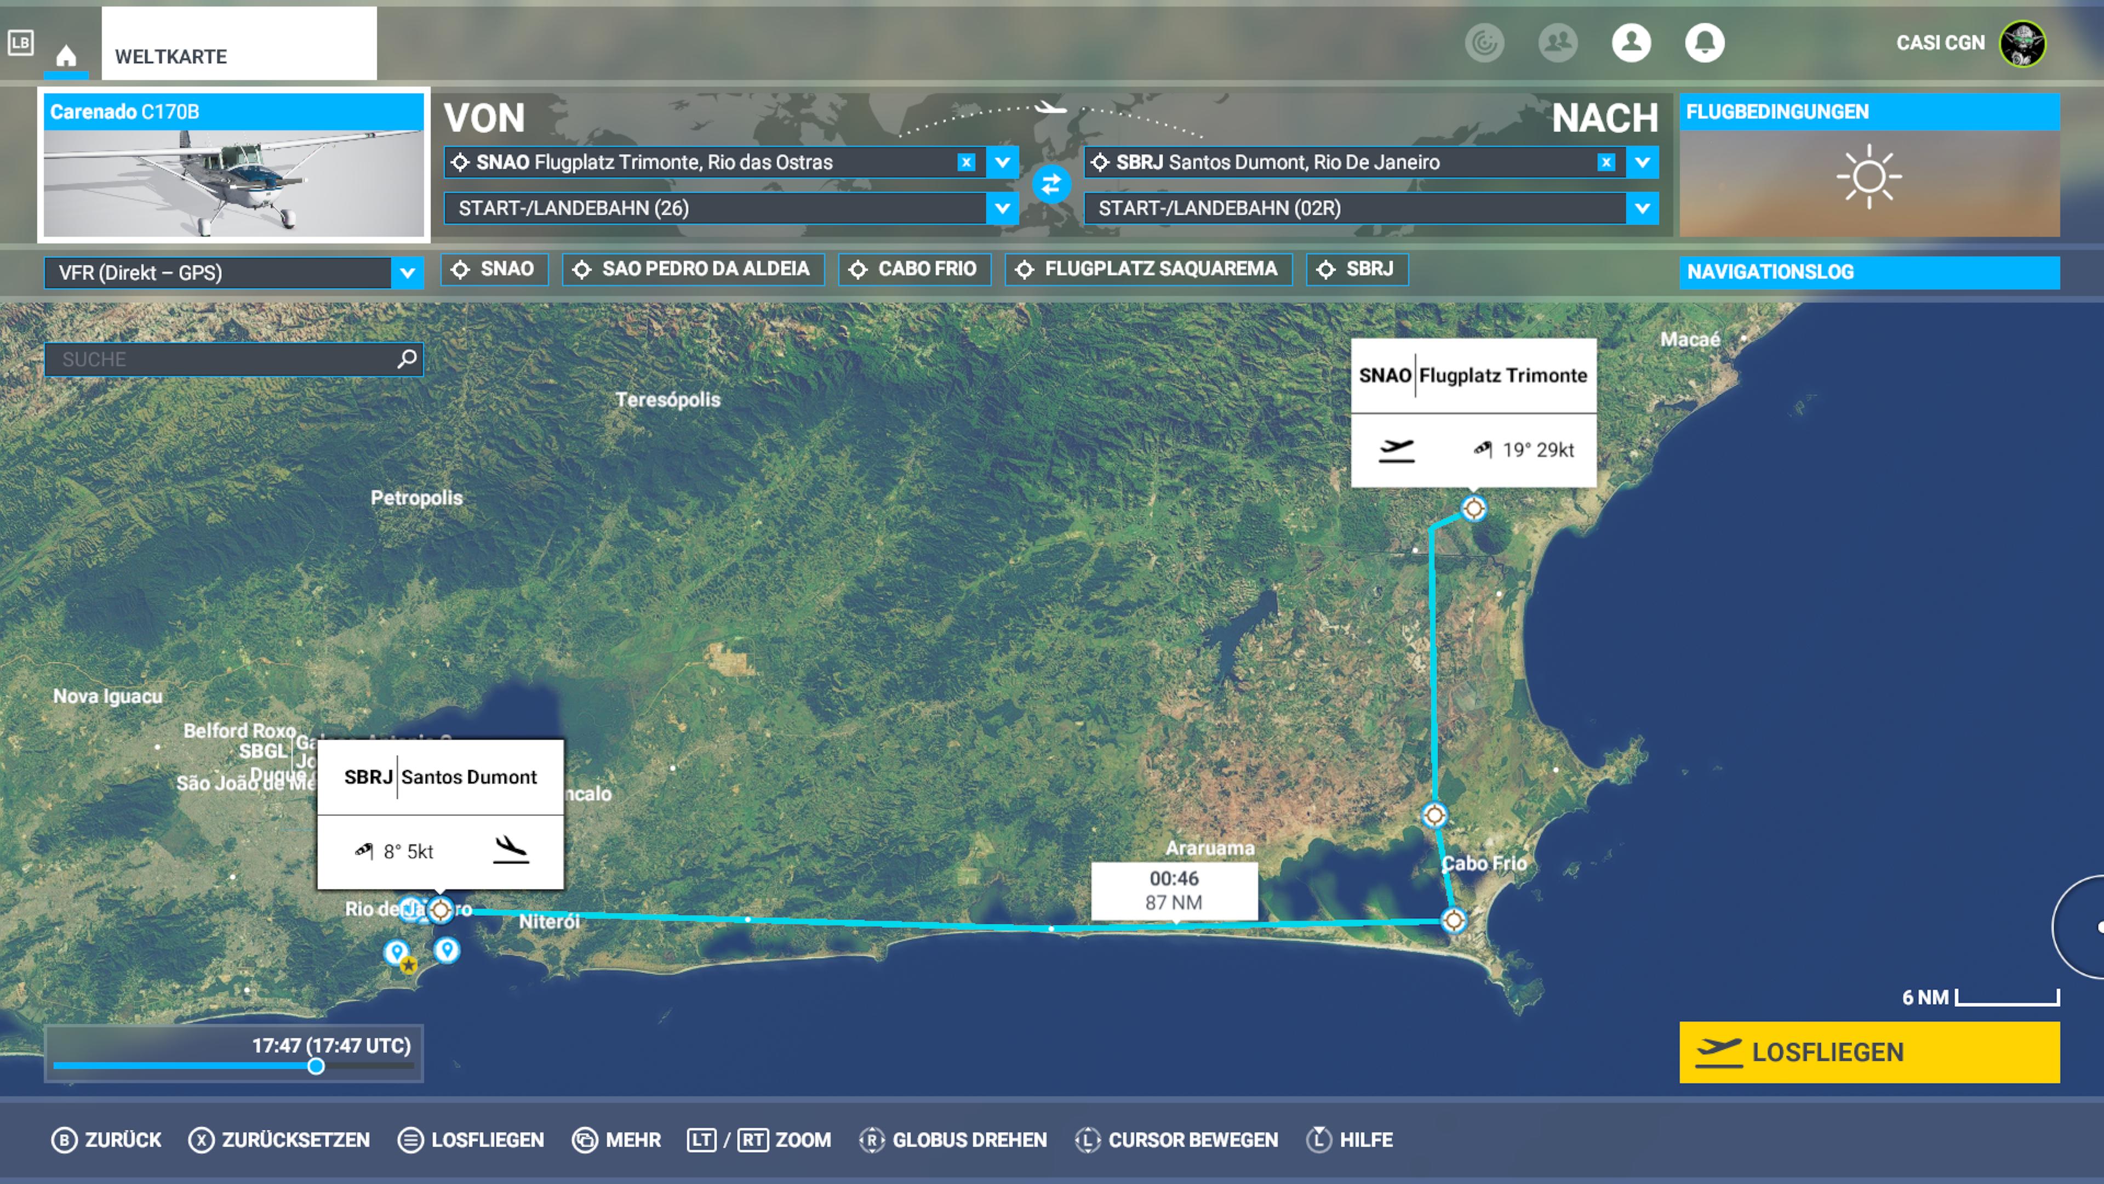The image size is (2104, 1184).
Task: Select the SNAO departure map marker
Action: (1473, 508)
